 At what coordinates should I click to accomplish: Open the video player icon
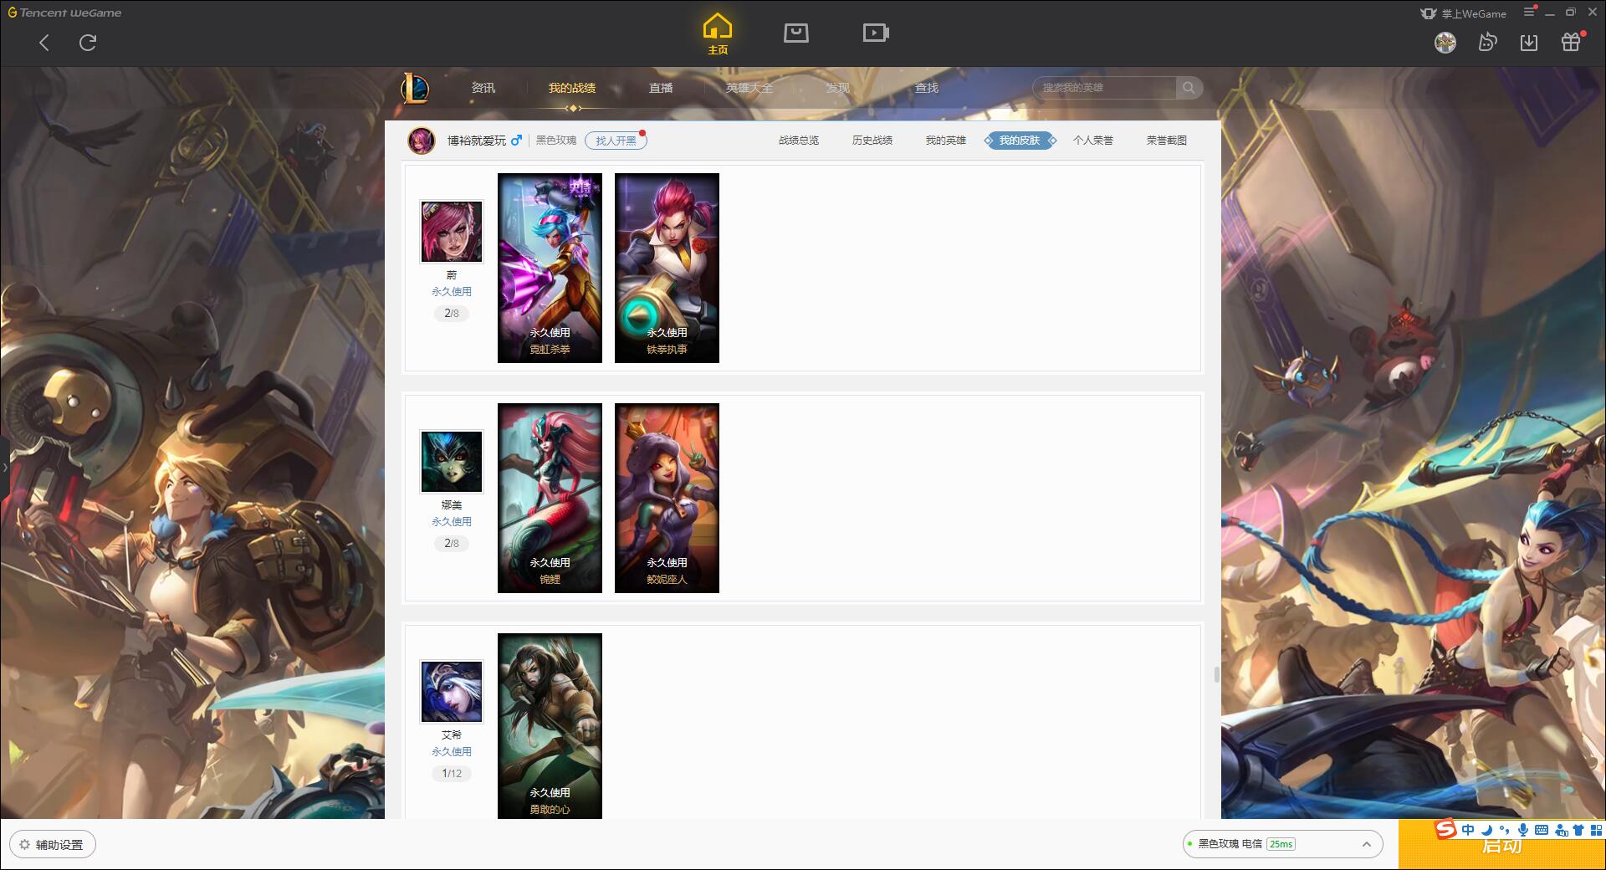[876, 33]
